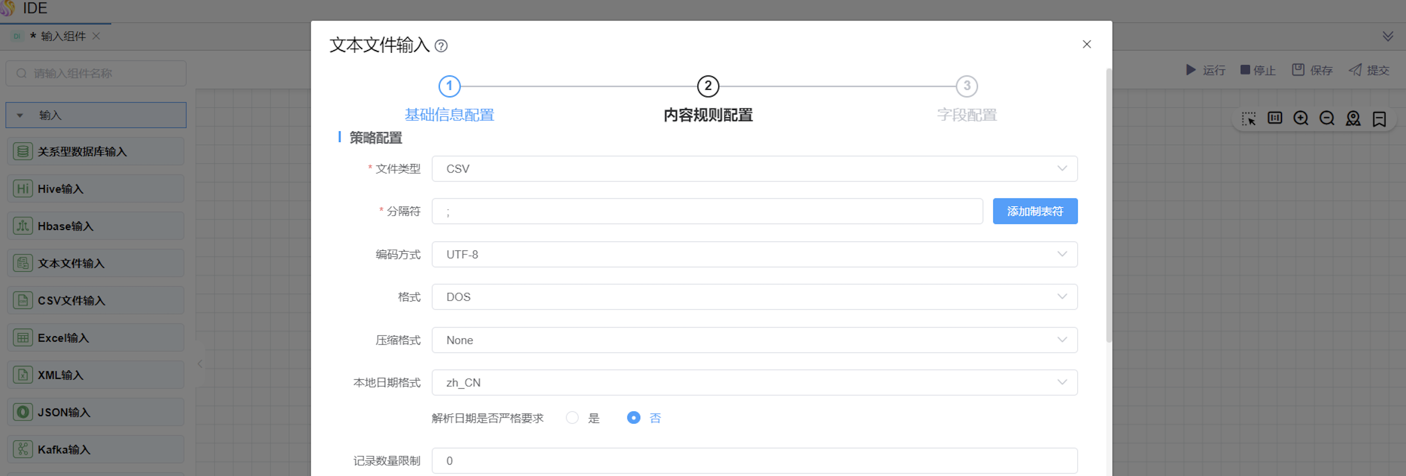Click the 添加制表符 button
Screen dimensions: 1406x476
click(1035, 212)
